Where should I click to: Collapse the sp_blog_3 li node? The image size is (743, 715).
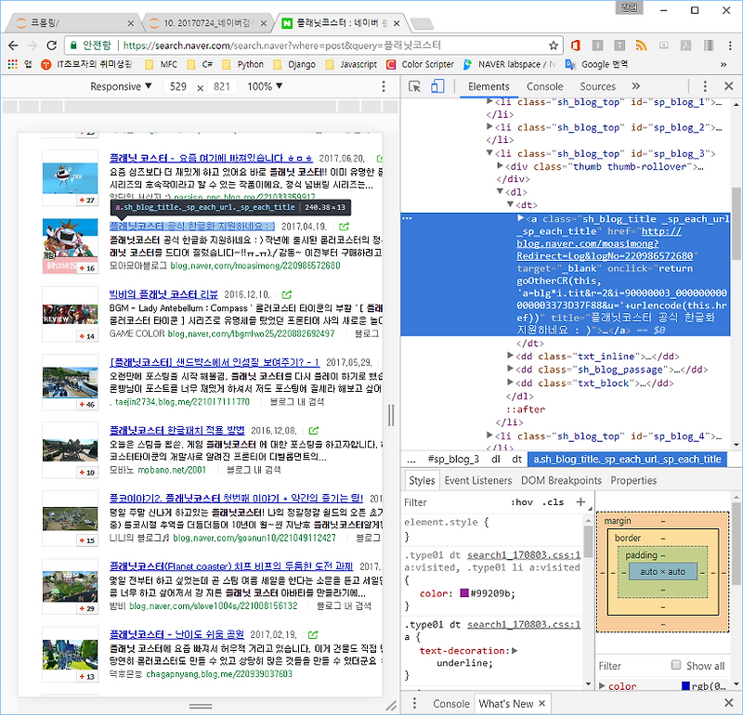pos(489,153)
